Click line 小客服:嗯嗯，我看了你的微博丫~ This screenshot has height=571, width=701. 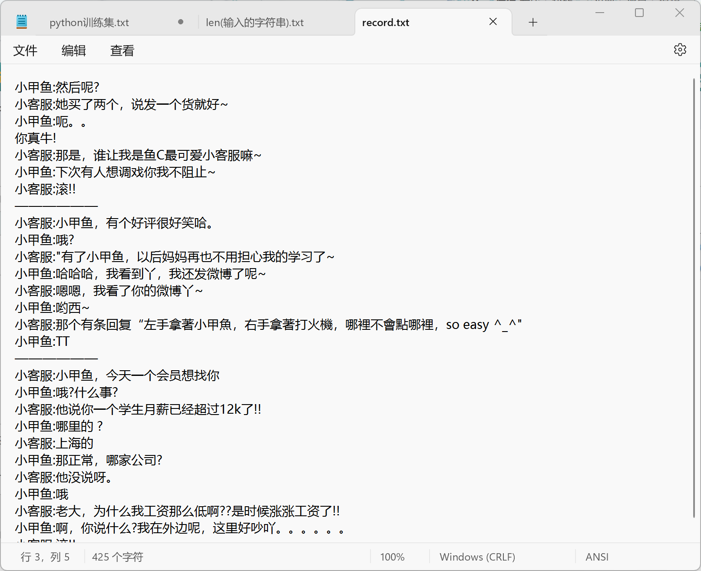109,291
